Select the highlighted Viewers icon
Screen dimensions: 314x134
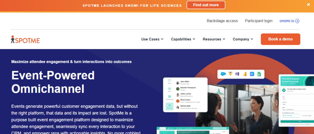pos(169,106)
